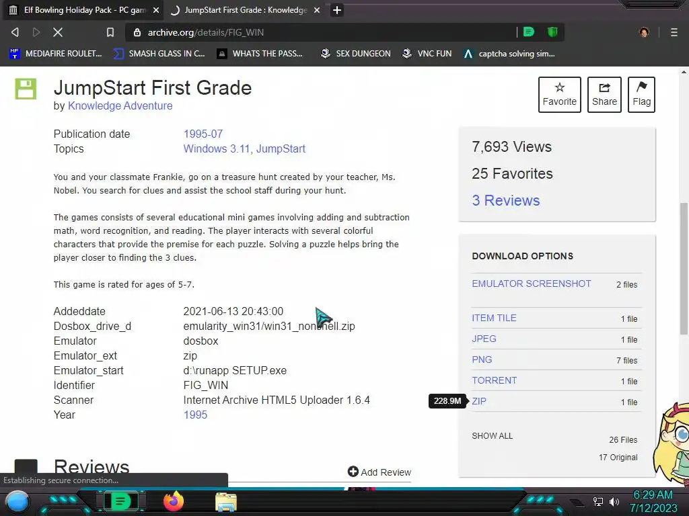
Task: Open the green chat extension icon in address bar
Action: pos(529,32)
